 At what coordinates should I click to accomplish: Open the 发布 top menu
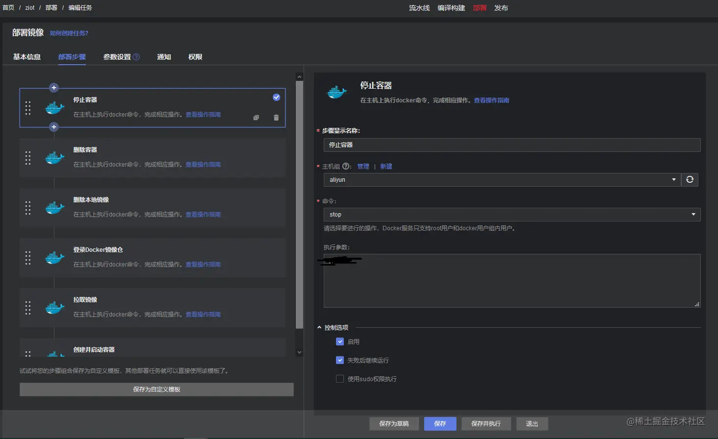pos(501,8)
